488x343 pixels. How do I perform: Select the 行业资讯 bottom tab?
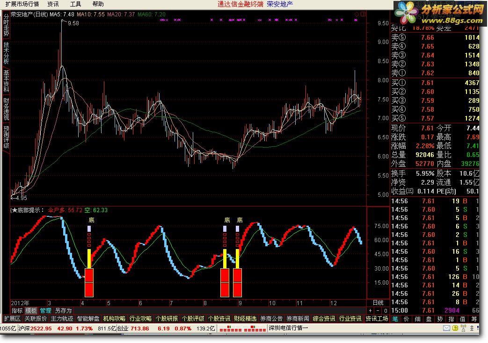pyautogui.click(x=350, y=318)
